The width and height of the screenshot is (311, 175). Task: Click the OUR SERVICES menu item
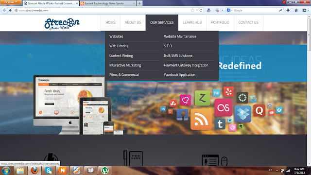[162, 22]
